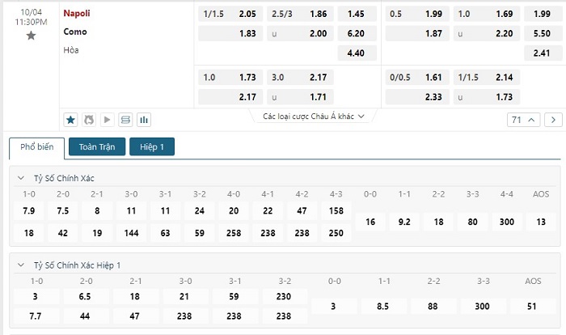Pick the AOS odds 13 for full match
The image size is (566, 335).
(541, 222)
